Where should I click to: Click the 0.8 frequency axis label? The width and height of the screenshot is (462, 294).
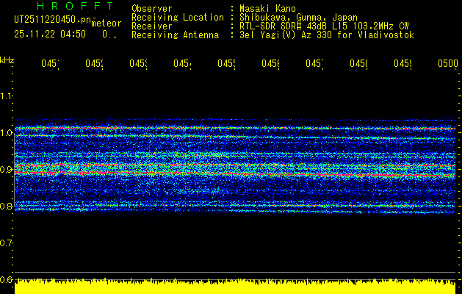(7, 206)
